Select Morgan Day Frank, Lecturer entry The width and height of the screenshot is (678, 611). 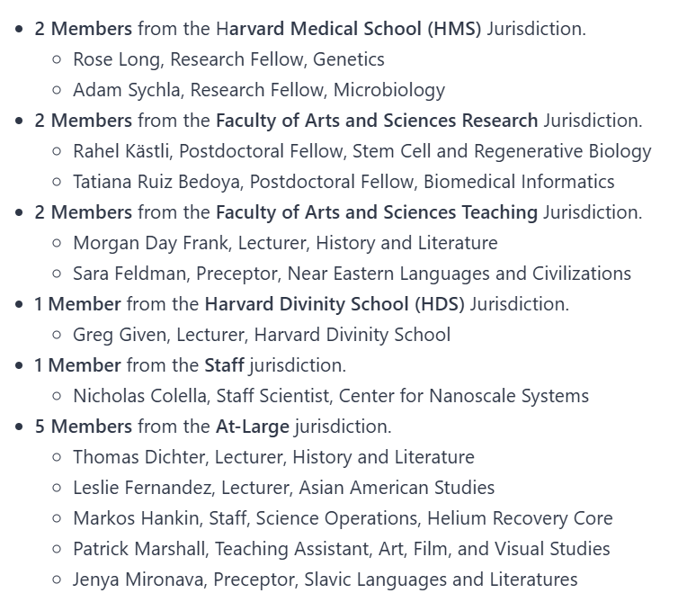(285, 243)
